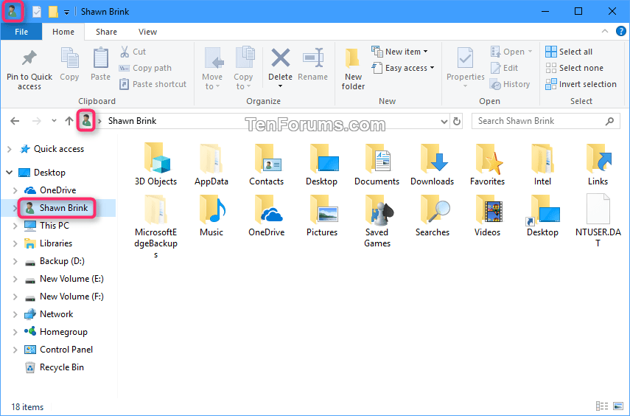Click the Select none command
Image resolution: width=630 pixels, height=416 pixels.
click(x=575, y=68)
